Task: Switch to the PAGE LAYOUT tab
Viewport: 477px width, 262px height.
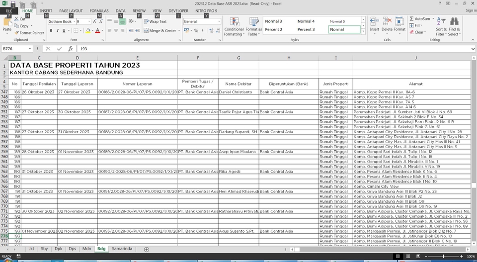Action: [x=71, y=11]
